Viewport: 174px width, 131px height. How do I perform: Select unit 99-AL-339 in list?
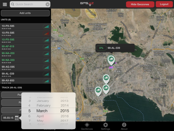[x=25, y=74]
